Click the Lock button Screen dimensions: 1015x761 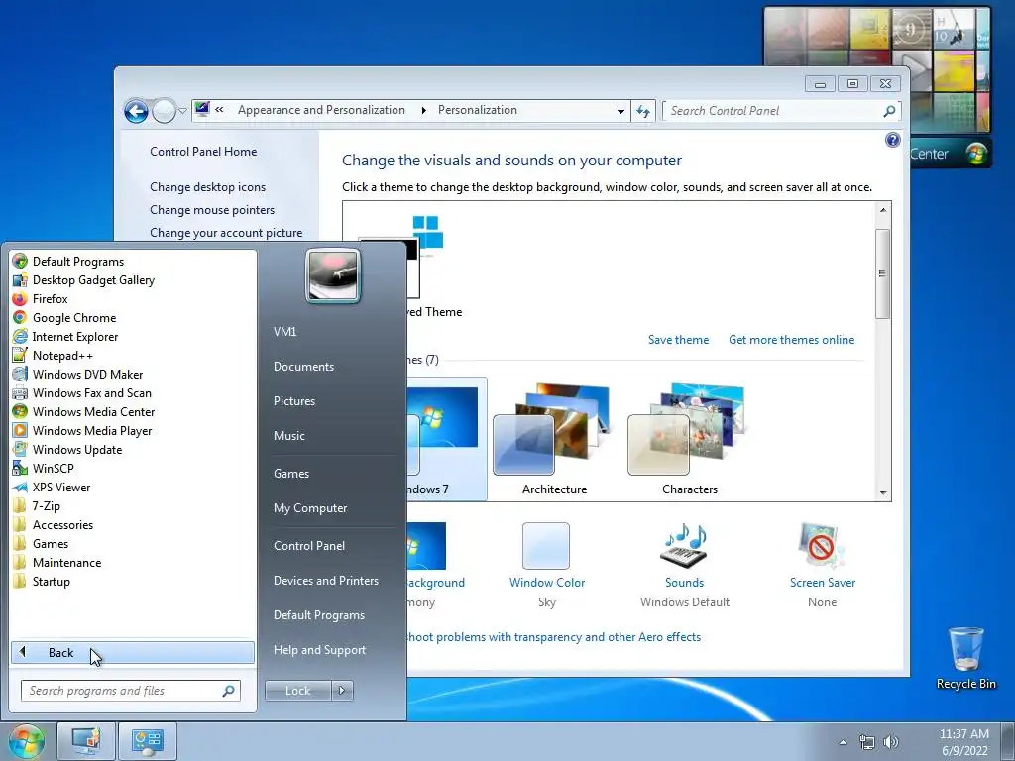click(297, 691)
